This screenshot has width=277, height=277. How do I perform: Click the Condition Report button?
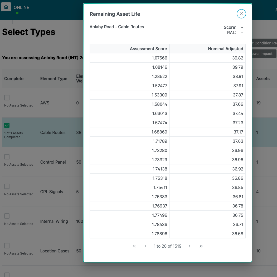click(264, 43)
